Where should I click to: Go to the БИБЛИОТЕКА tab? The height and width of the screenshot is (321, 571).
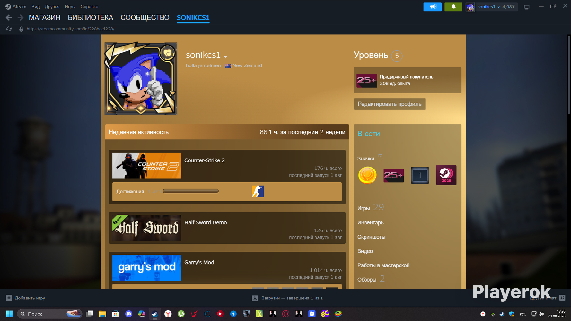[91, 18]
